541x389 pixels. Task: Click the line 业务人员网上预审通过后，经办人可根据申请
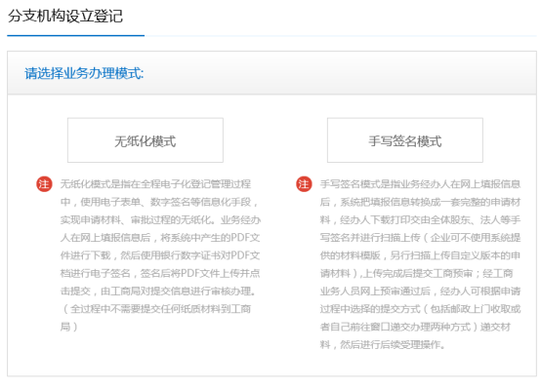point(420,291)
